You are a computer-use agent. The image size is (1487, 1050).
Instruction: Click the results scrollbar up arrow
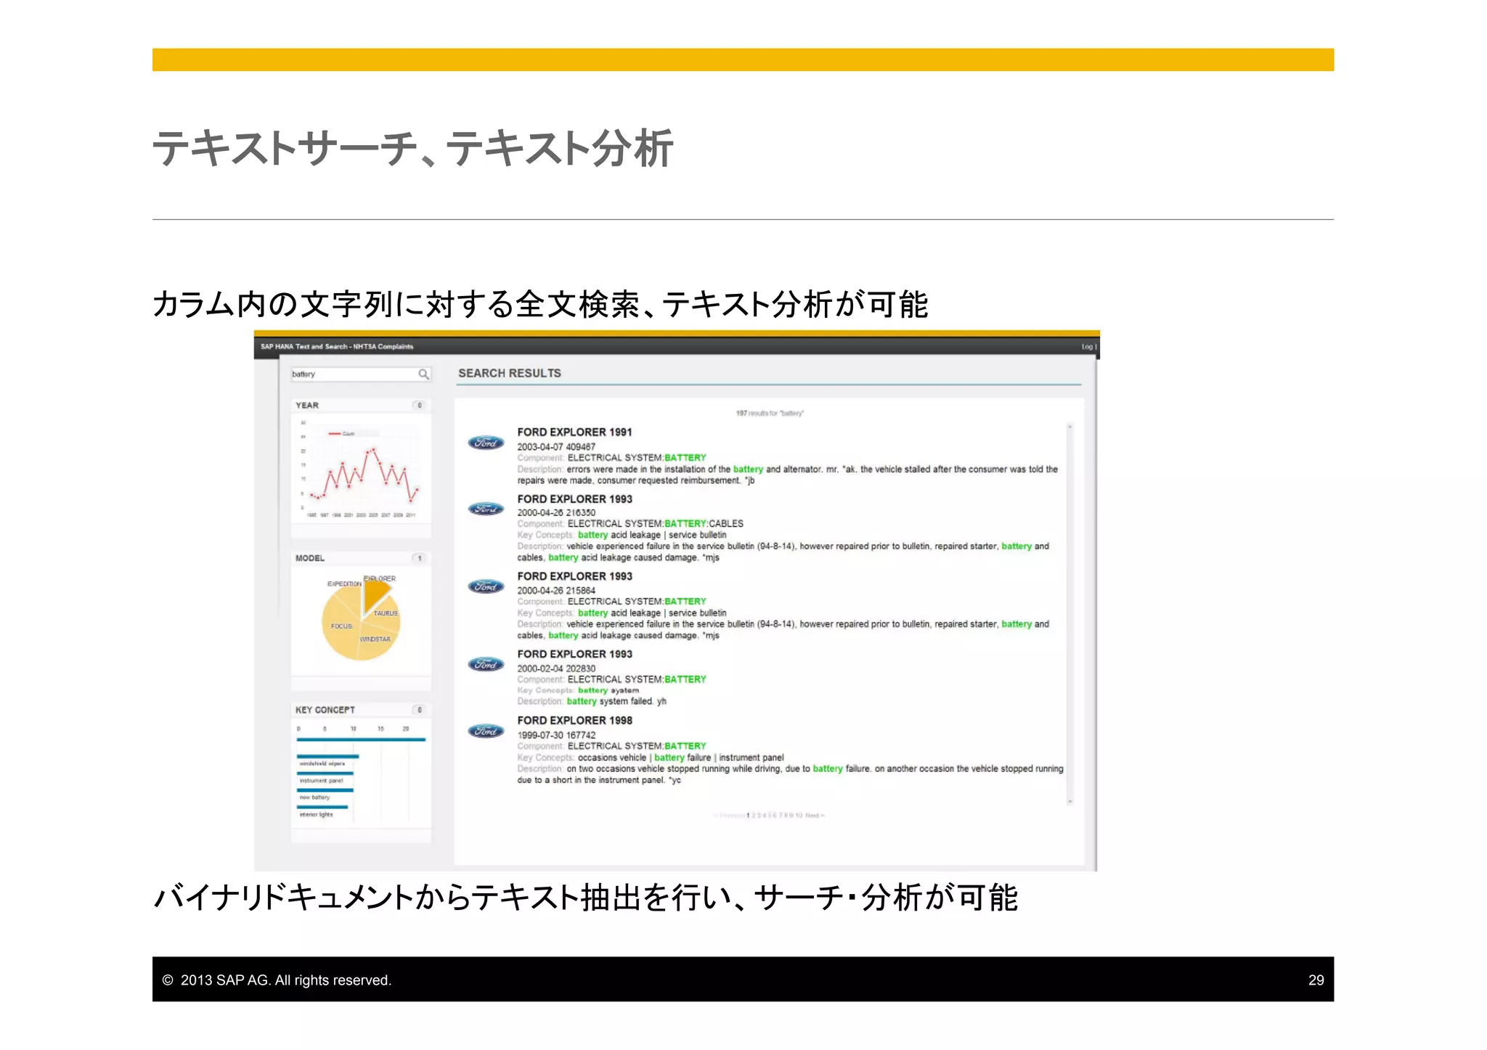[1070, 427]
